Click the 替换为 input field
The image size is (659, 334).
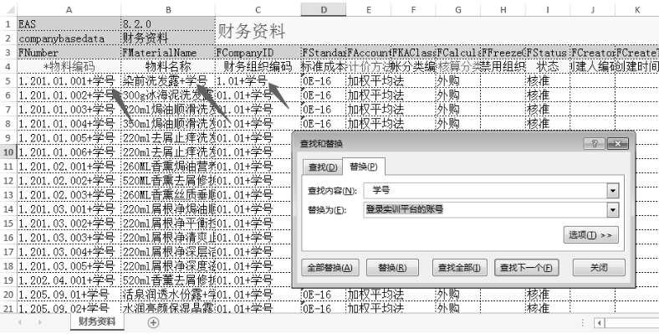[485, 209]
